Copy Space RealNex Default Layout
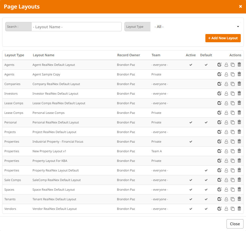The image size is (246, 231). pyautogui.click(x=233, y=190)
